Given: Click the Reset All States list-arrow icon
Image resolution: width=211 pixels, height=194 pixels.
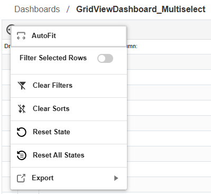Looking at the screenshot, I should tap(22, 155).
